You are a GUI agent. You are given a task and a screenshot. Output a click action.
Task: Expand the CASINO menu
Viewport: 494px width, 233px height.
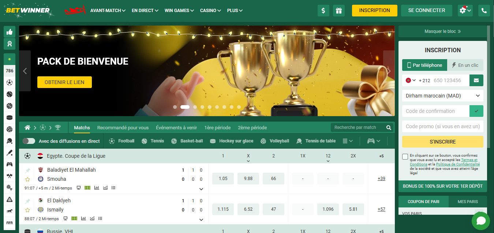click(211, 11)
